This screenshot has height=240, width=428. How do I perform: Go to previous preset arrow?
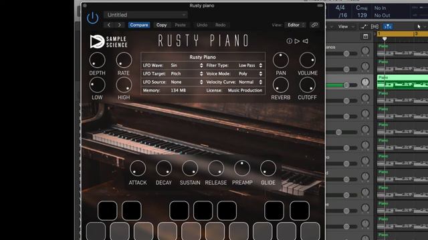tap(109, 25)
